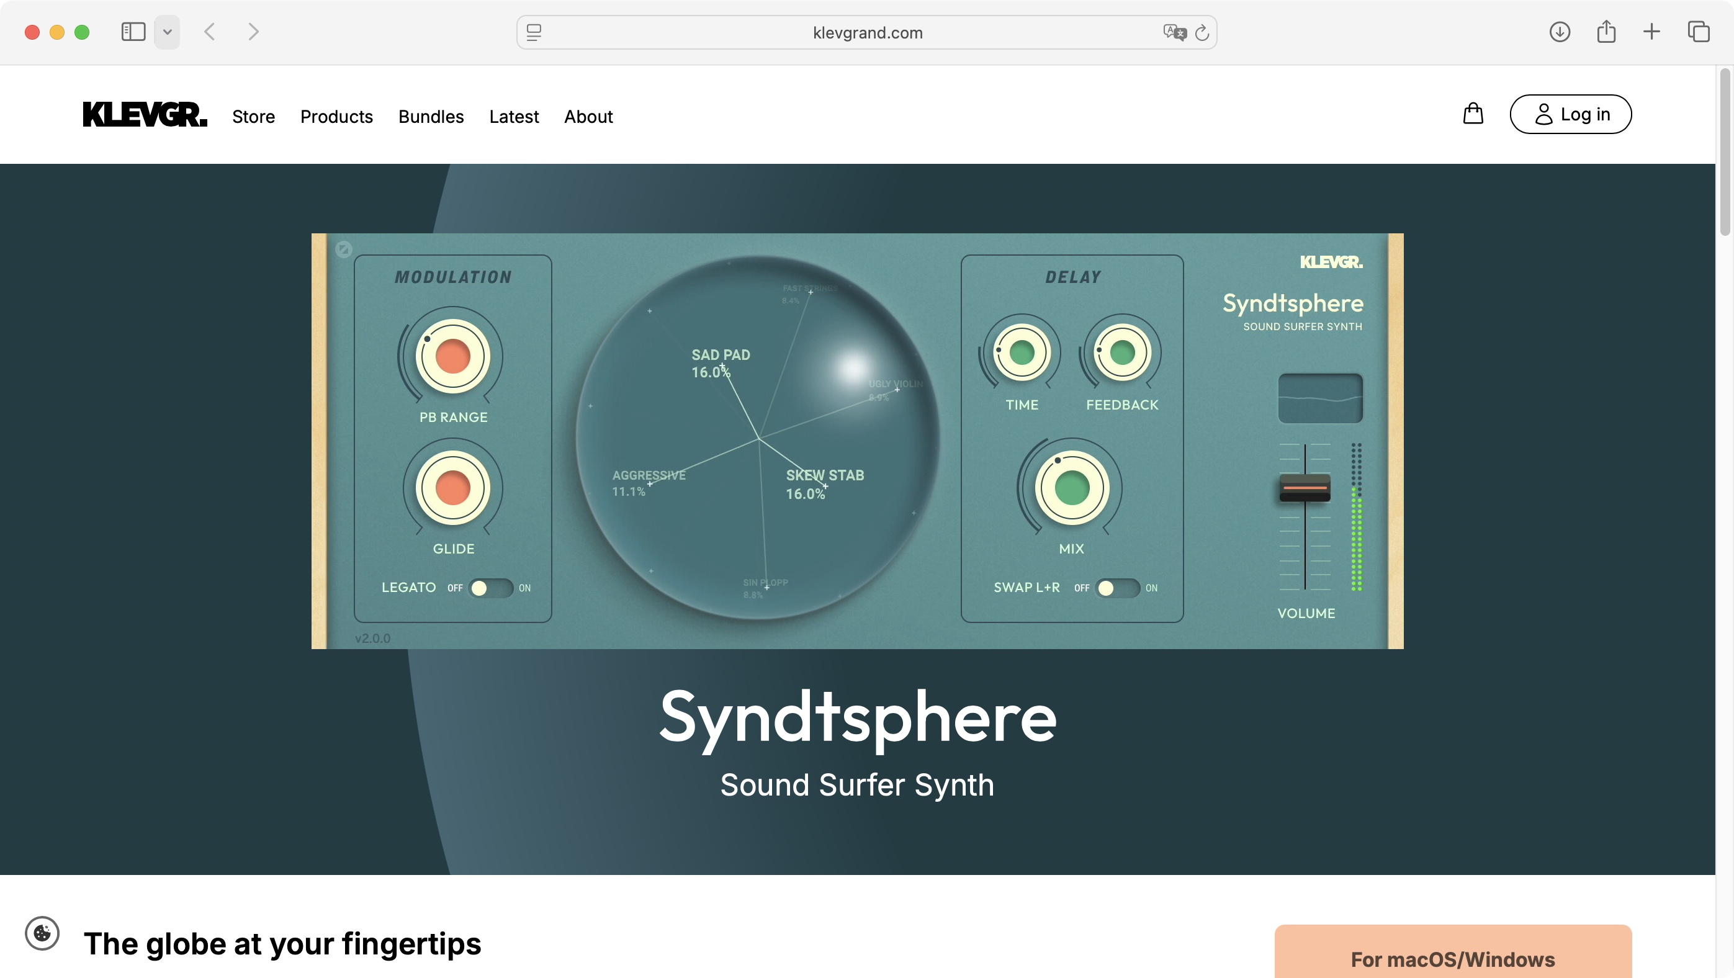
Task: Click the delay MIX knob
Action: [1072, 488]
